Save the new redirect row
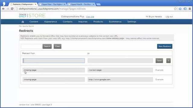The image size is (193, 108). coord(159,61)
